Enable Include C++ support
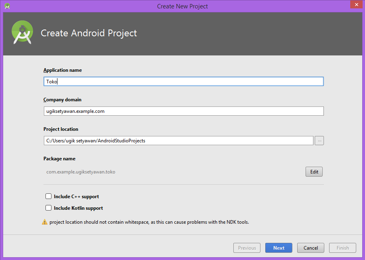The width and height of the screenshot is (365, 260). [48, 196]
